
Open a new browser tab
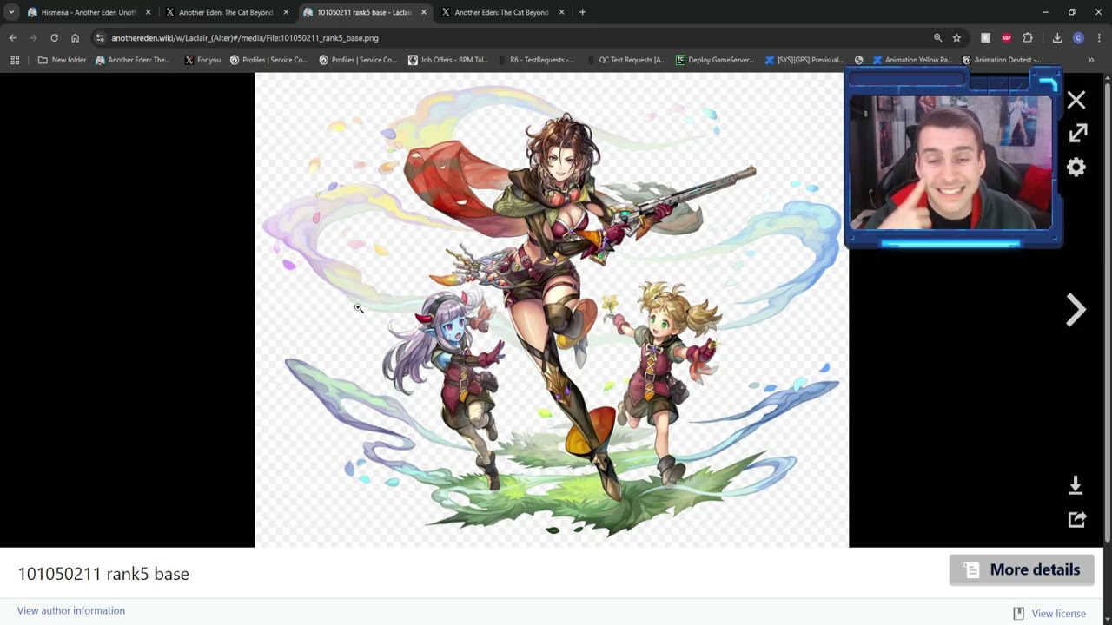(582, 12)
